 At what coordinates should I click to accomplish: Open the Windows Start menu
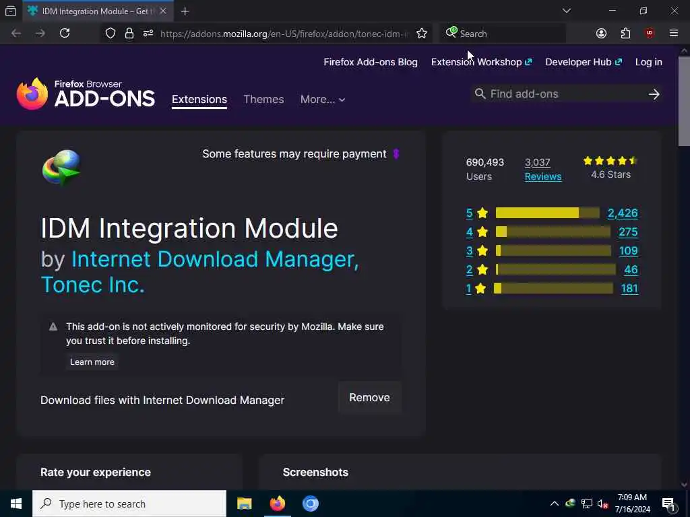[x=16, y=504]
